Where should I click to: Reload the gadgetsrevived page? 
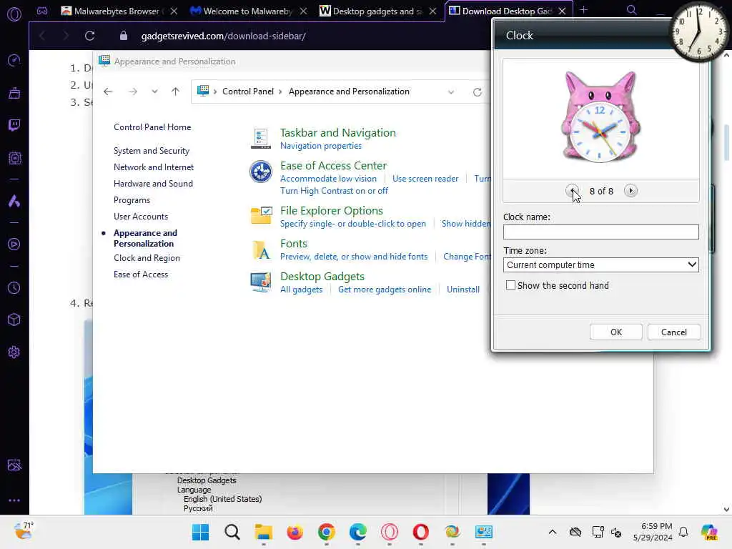pos(89,36)
